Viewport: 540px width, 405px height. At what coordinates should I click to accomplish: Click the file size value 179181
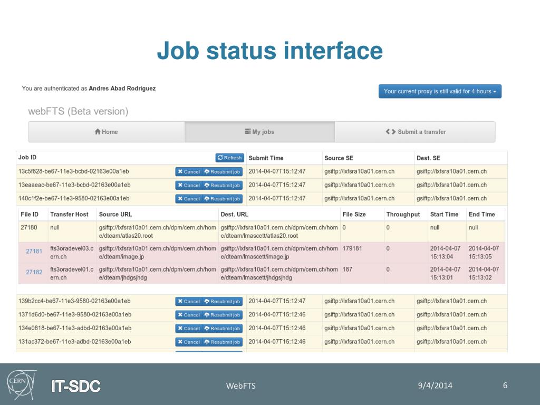pyautogui.click(x=352, y=248)
